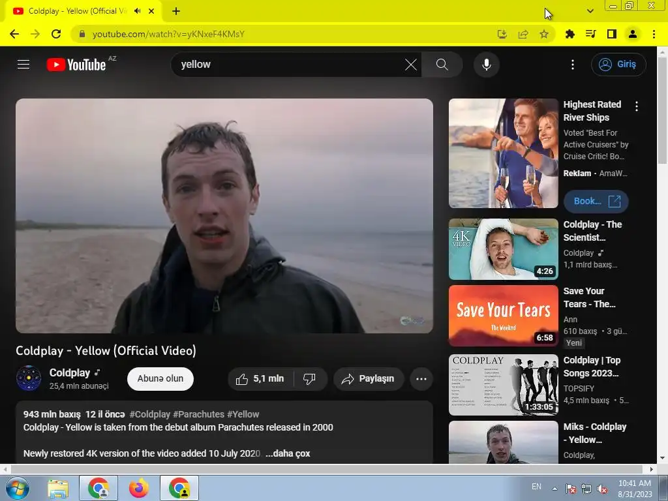Open the Highest Rated River Ships ad thumbnail
The height and width of the screenshot is (501, 668).
click(x=504, y=153)
